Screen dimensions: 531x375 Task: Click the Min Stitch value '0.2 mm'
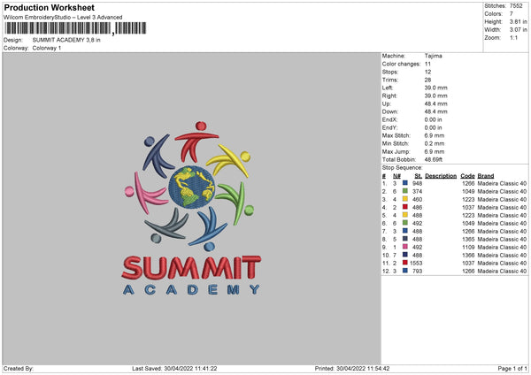coord(435,144)
